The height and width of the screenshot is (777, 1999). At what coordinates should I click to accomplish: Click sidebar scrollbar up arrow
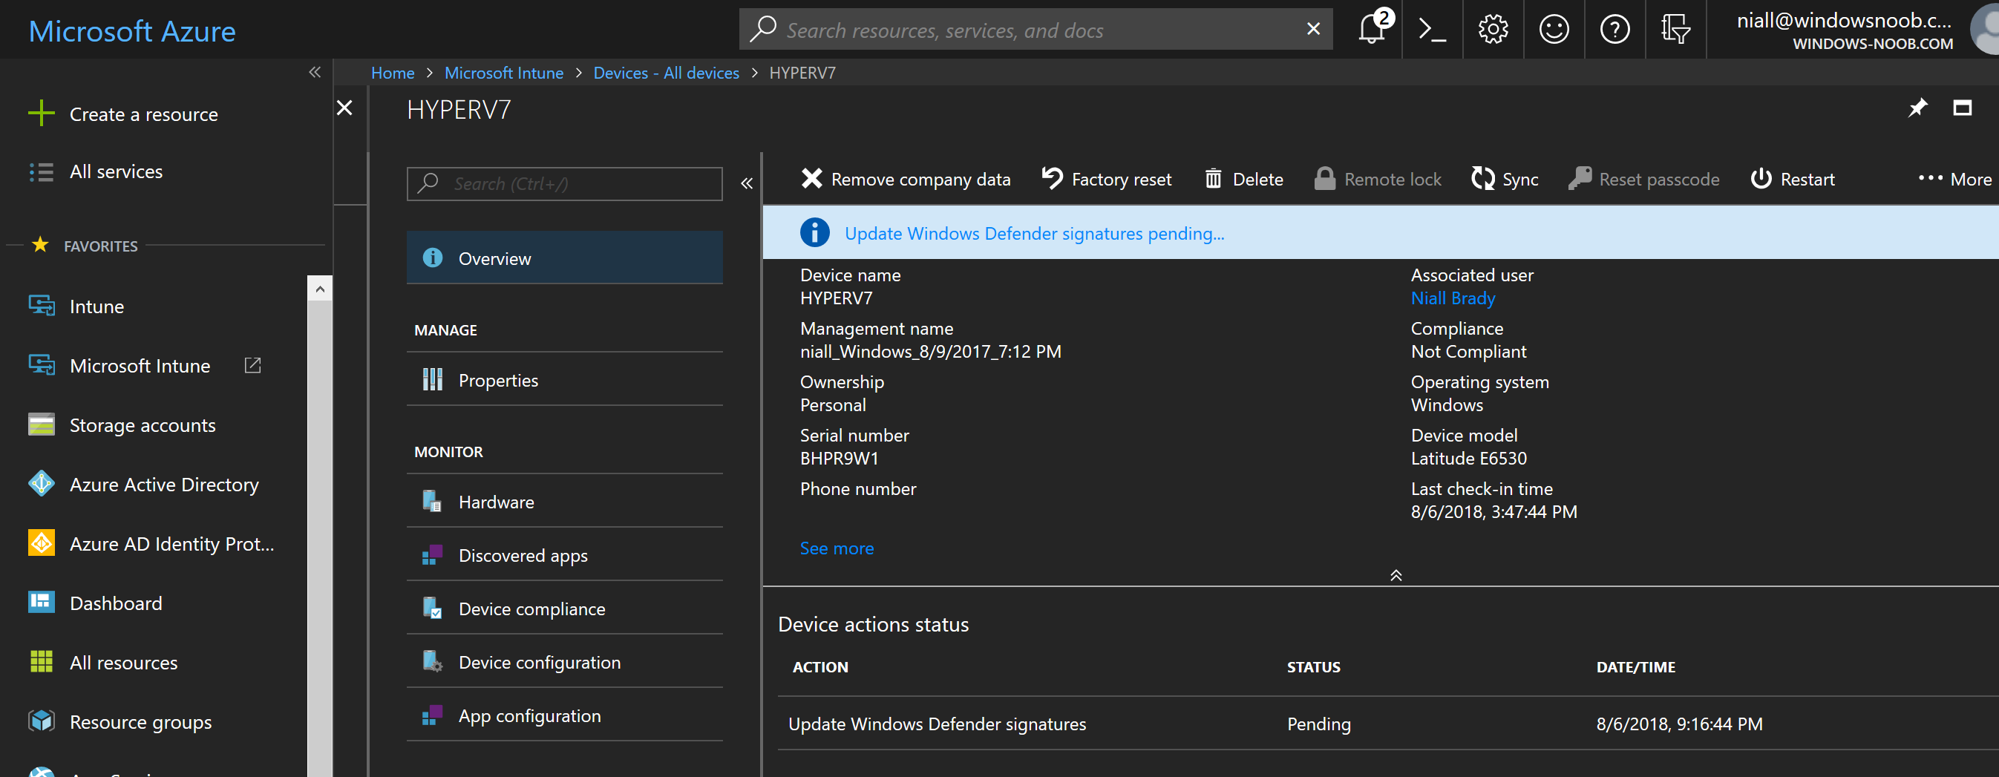click(320, 289)
